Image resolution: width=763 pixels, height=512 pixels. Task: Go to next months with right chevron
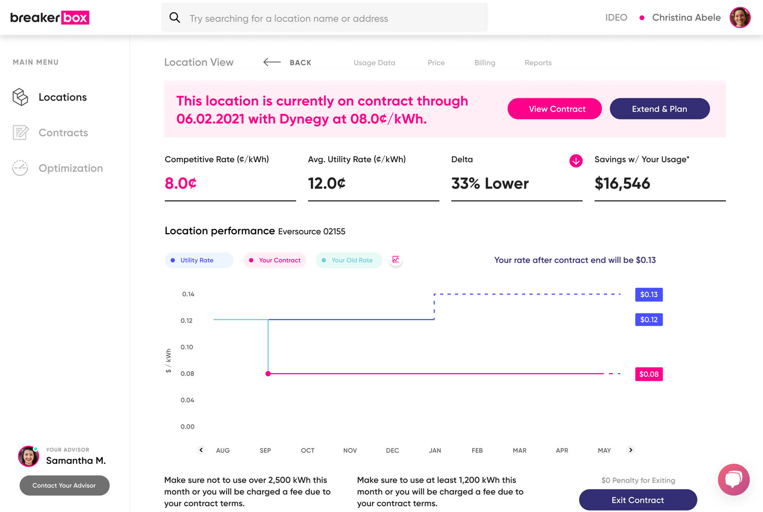point(631,450)
